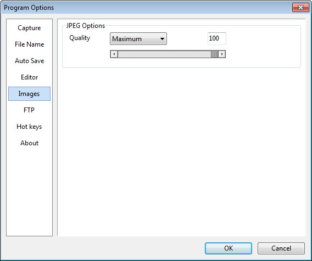Viewport: 312px width, 261px height.
Task: Click the Quality dropdown arrow
Action: 162,39
